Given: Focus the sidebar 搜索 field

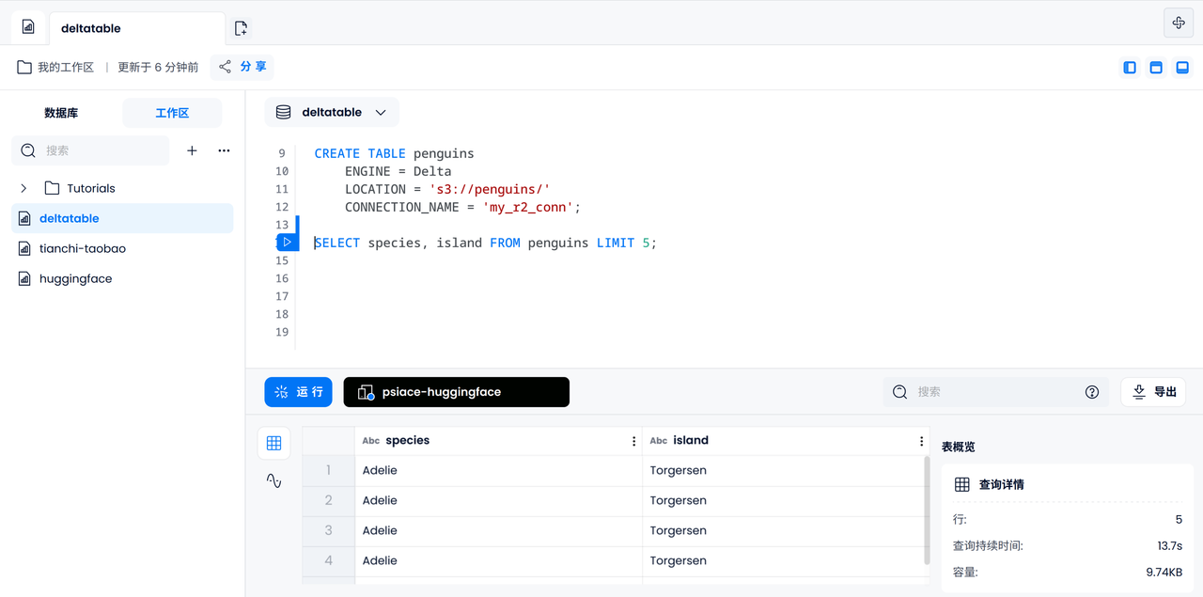Looking at the screenshot, I should tap(91, 150).
